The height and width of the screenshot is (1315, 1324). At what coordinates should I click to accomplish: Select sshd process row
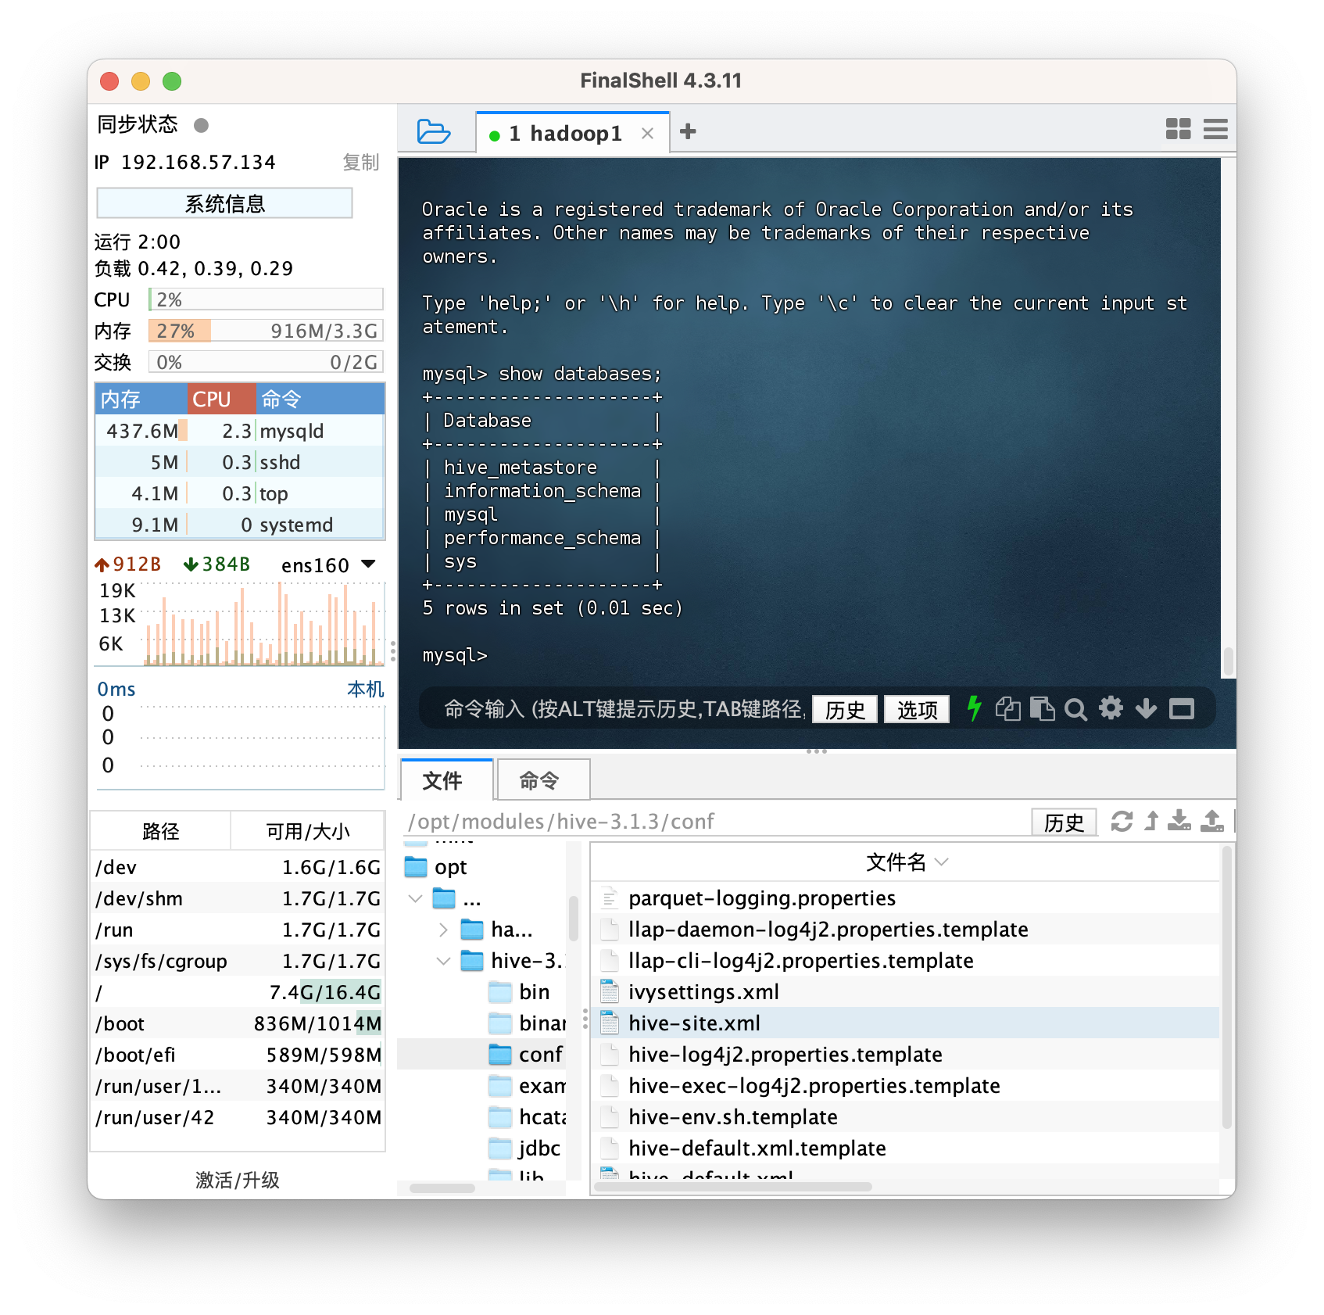click(240, 462)
